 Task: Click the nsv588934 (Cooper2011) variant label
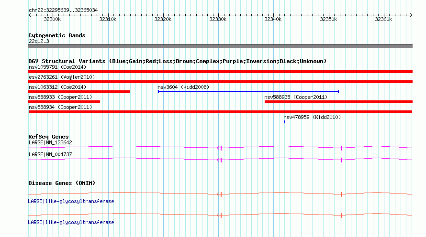(x=60, y=107)
